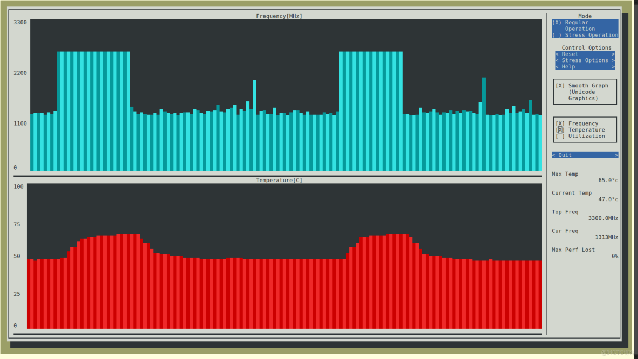Click the Cur Freq label
Screen dimensions: 638x359
click(565, 231)
